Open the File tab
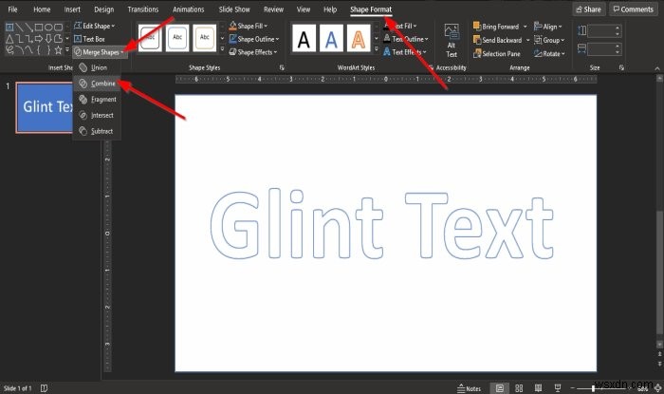The width and height of the screenshot is (664, 394). click(x=12, y=9)
